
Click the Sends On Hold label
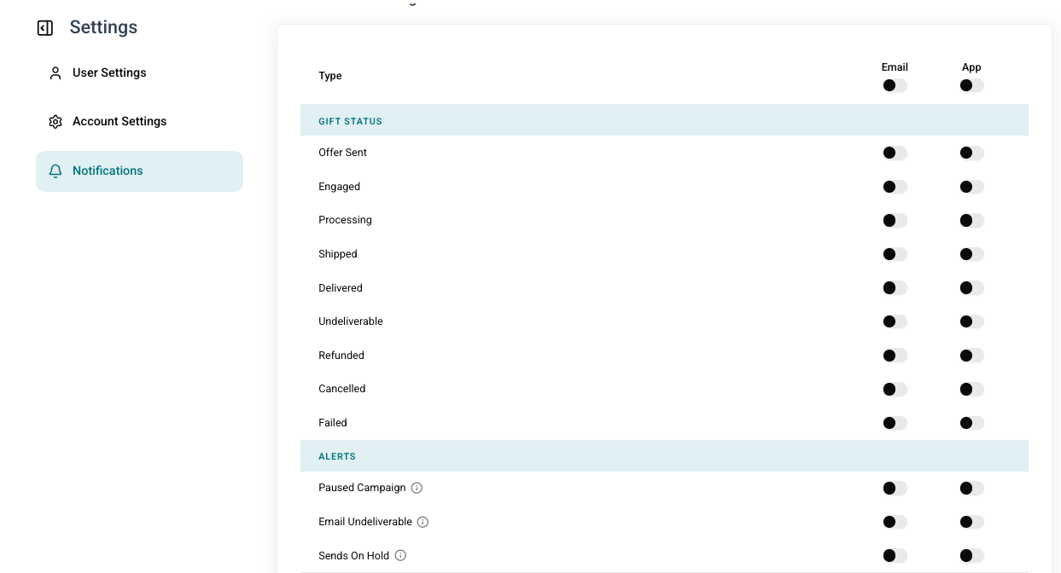353,556
